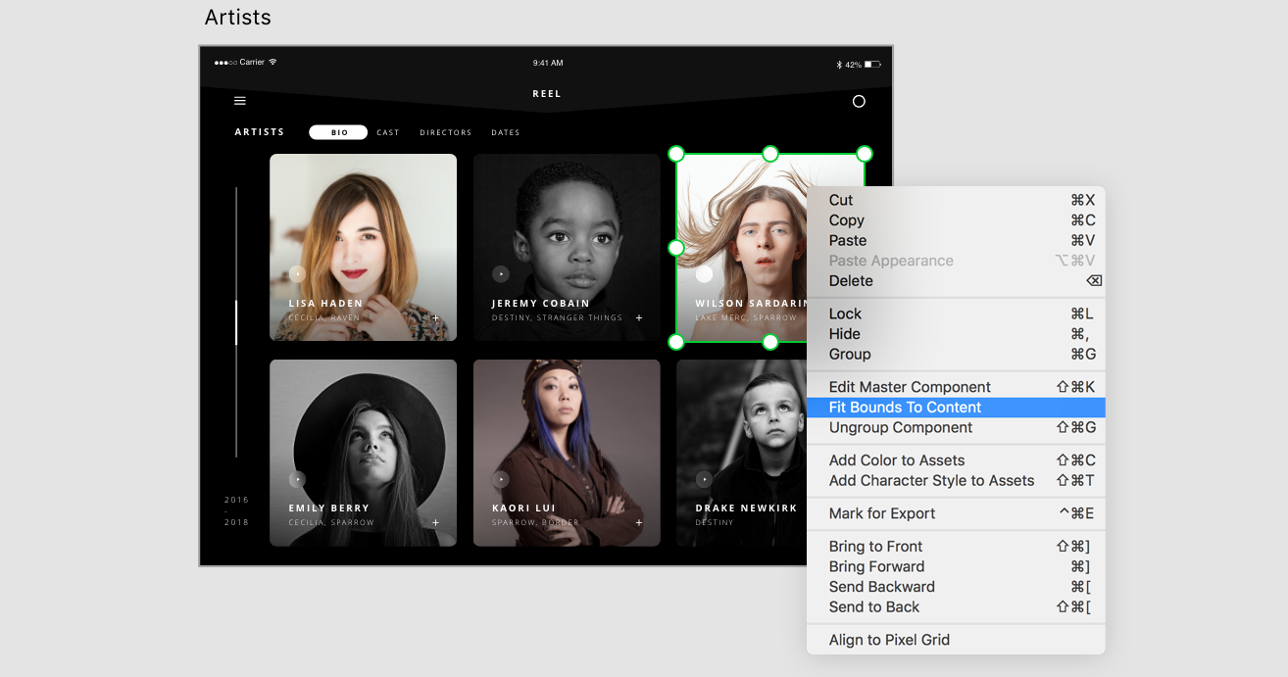This screenshot has width=1288, height=677.
Task: Select Lock in context menu
Action: coord(956,314)
